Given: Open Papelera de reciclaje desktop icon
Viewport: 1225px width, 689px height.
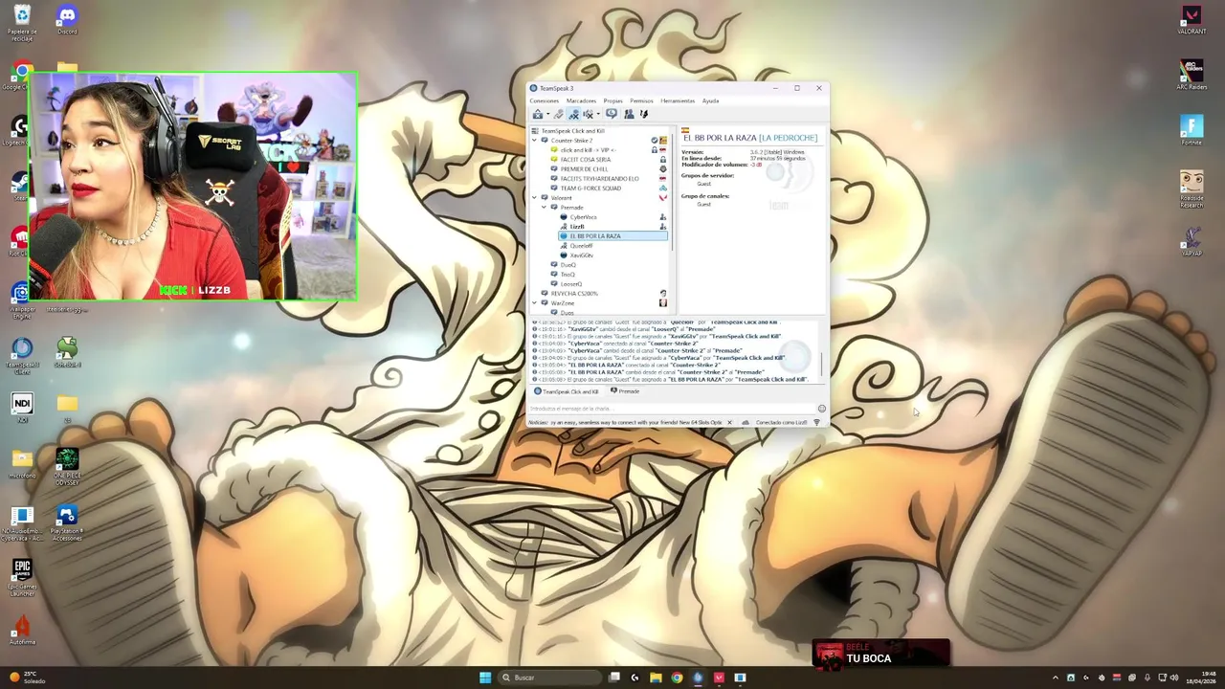Looking at the screenshot, I should pos(22,23).
